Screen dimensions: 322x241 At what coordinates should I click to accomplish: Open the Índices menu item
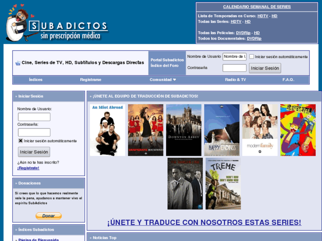coord(35,80)
